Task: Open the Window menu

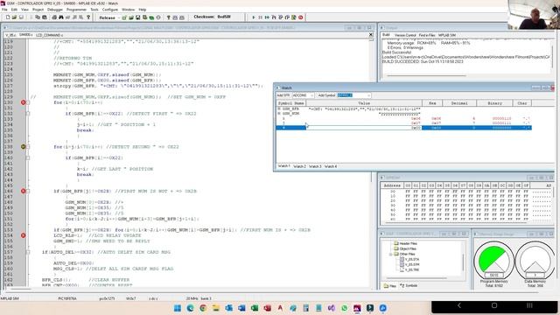Action: click(129, 10)
